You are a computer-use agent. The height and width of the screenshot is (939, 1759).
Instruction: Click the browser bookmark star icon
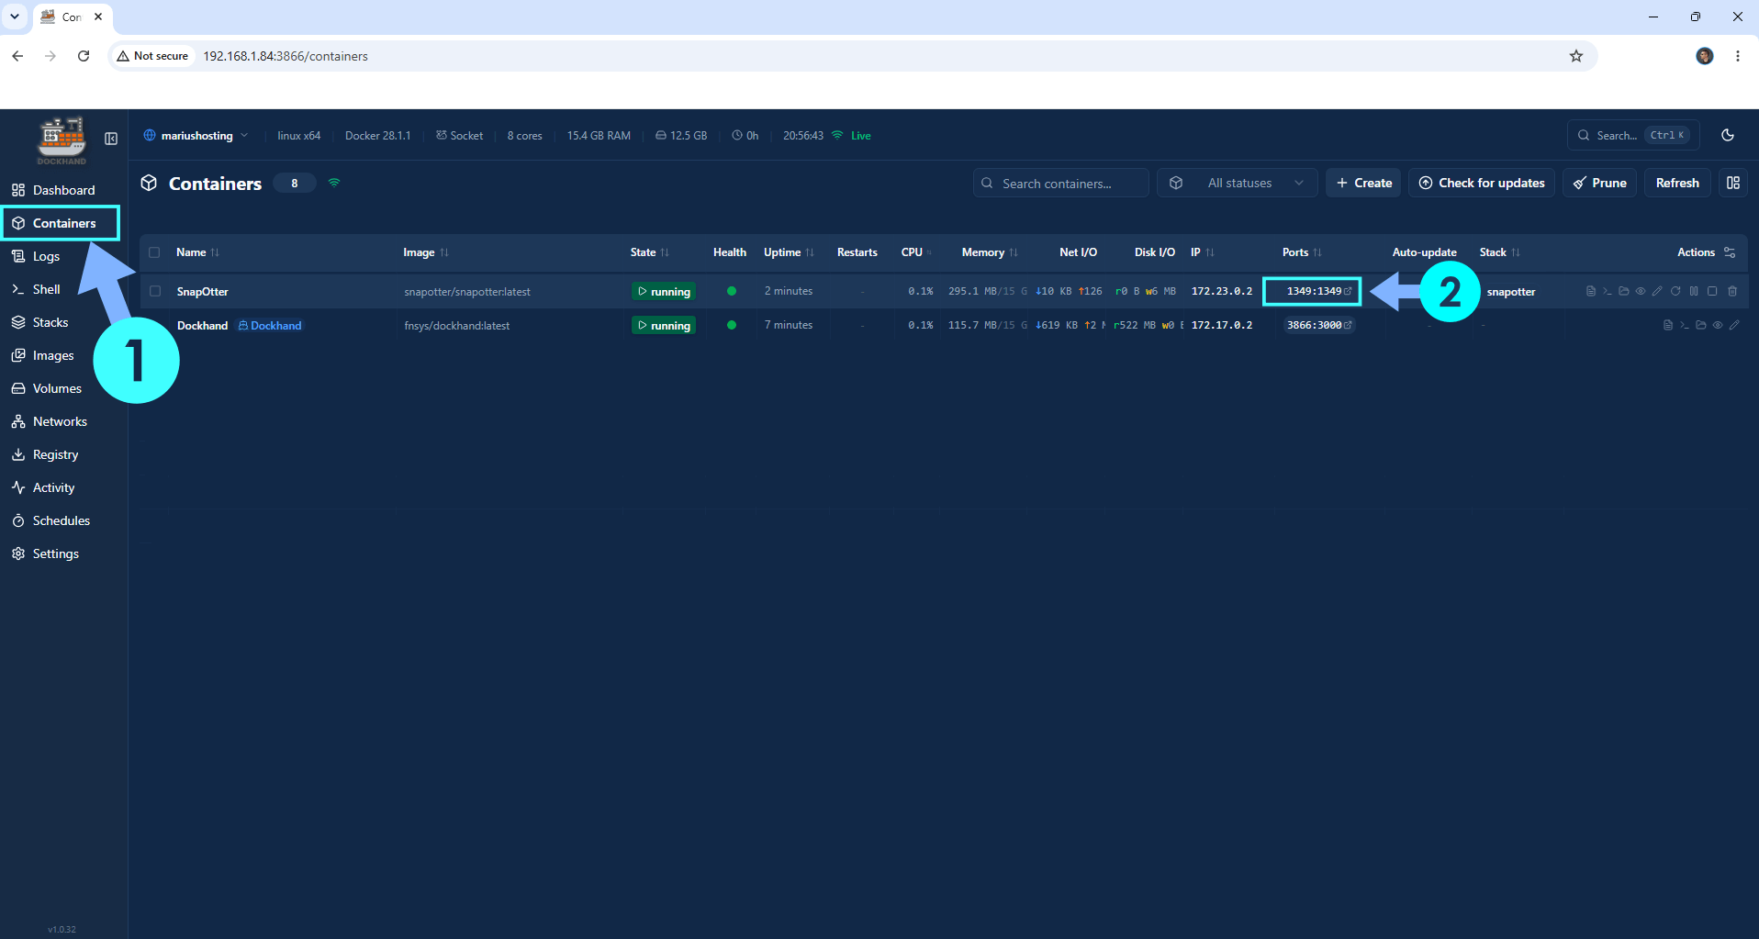point(1576,56)
